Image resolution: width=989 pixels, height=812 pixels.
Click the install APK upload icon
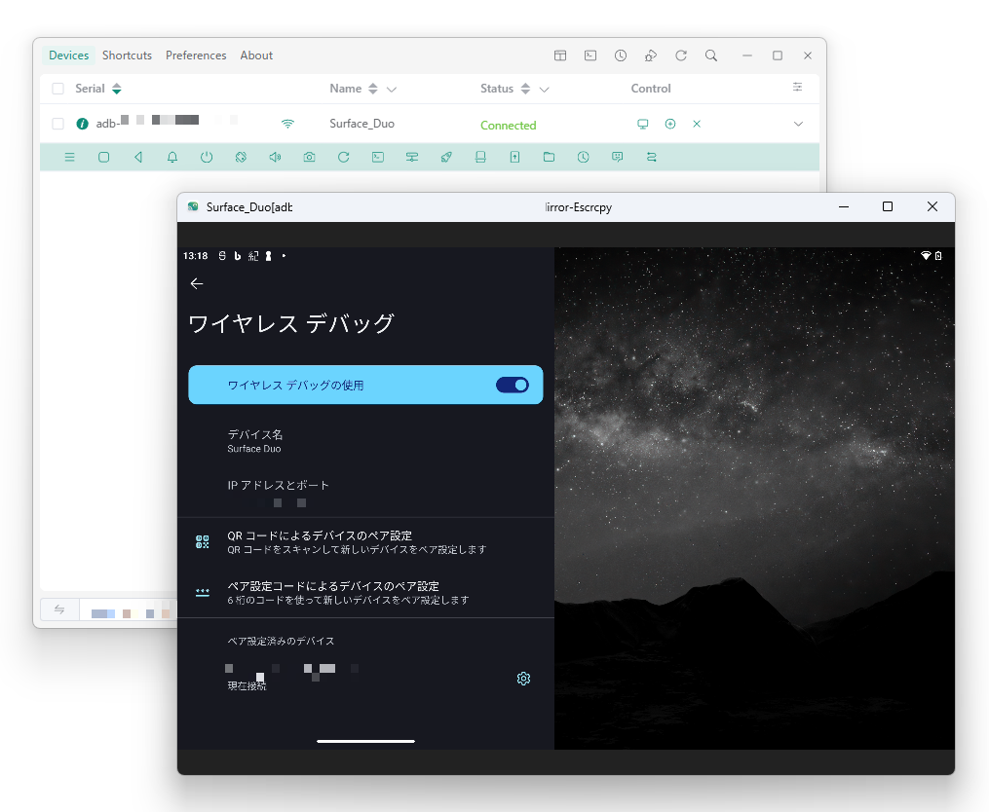[x=514, y=157]
